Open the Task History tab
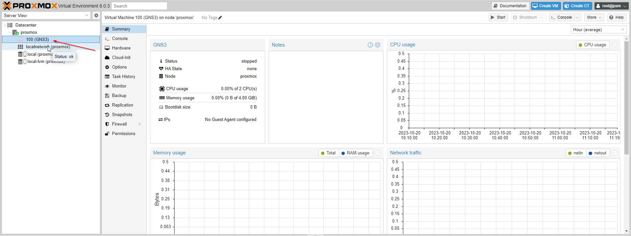 [x=123, y=77]
